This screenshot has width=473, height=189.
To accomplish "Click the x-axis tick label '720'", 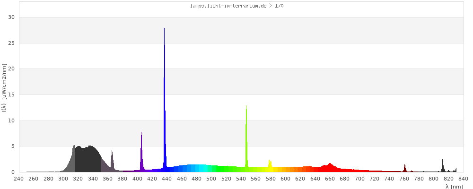I will pyautogui.click(x=374, y=179).
